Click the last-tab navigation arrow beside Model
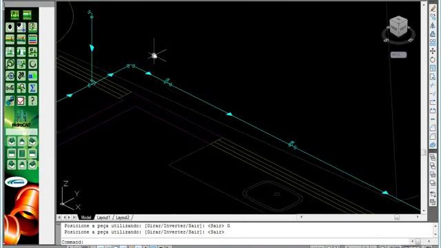This screenshot has height=248, width=441. pos(74,218)
